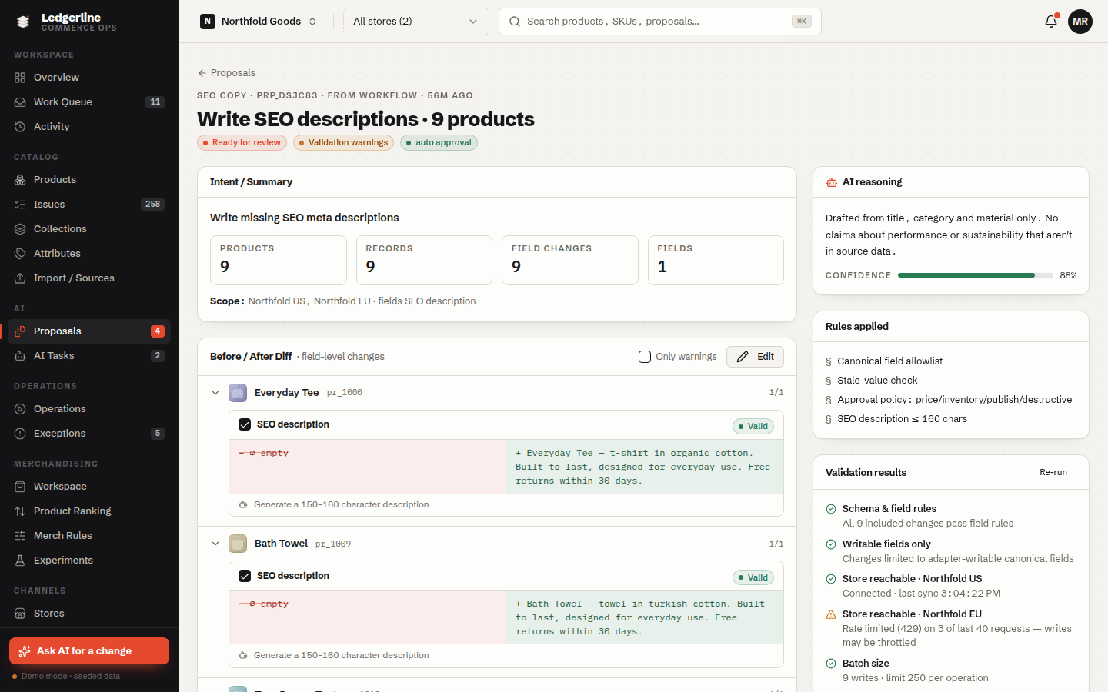1108x692 pixels.
Task: Click the Stores storefront icon
Action: 20,614
